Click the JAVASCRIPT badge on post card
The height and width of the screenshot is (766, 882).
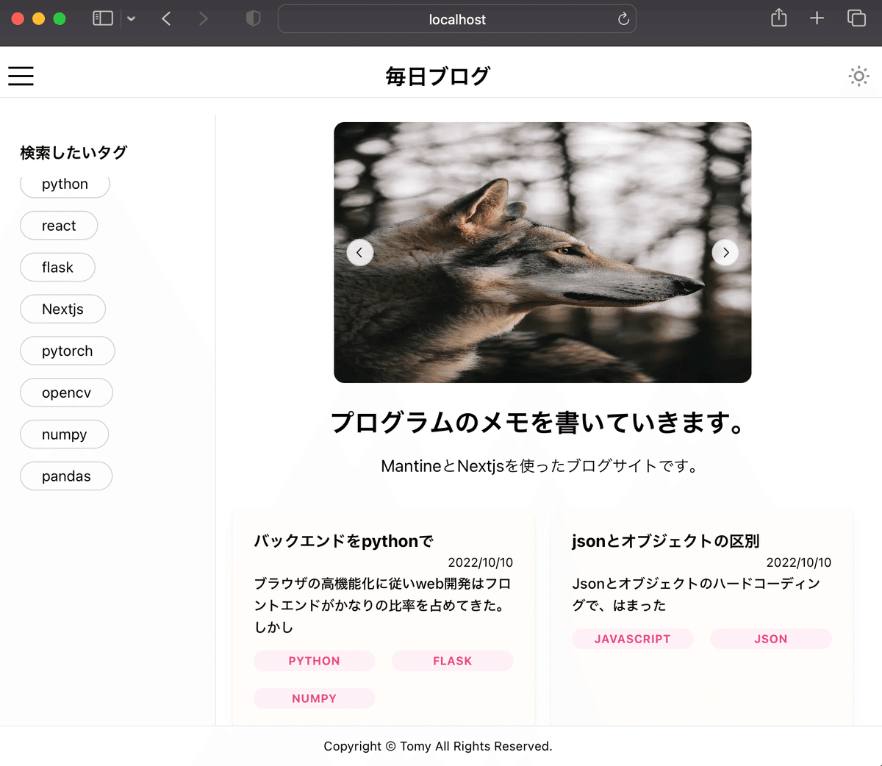(633, 639)
